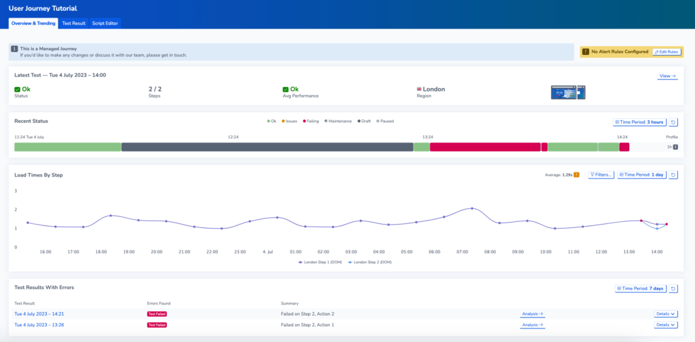
Task: Click Test Failed badge in 13:26 row
Action: 157,325
